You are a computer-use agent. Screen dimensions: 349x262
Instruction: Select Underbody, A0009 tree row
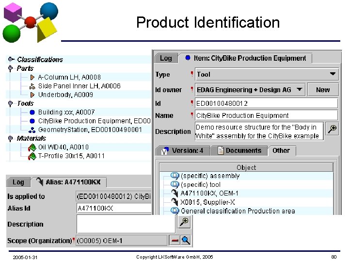[65, 95]
